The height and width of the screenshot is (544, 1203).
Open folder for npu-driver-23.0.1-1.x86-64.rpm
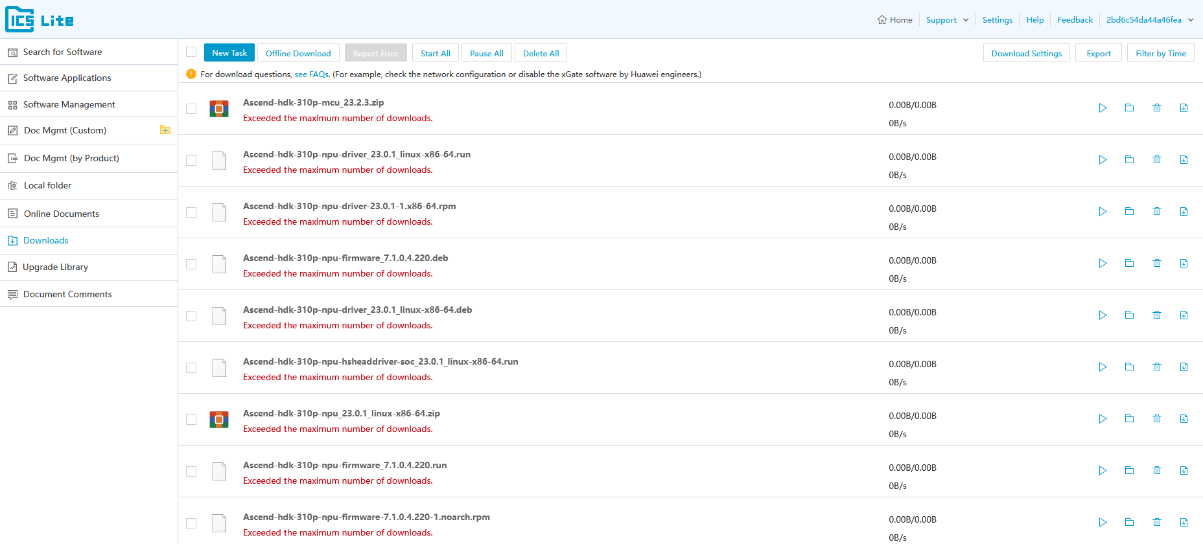tap(1129, 212)
